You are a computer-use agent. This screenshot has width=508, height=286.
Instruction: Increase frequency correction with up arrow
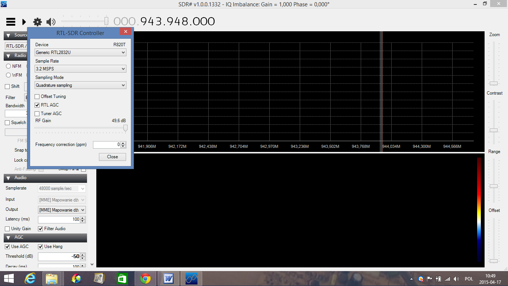click(x=123, y=143)
